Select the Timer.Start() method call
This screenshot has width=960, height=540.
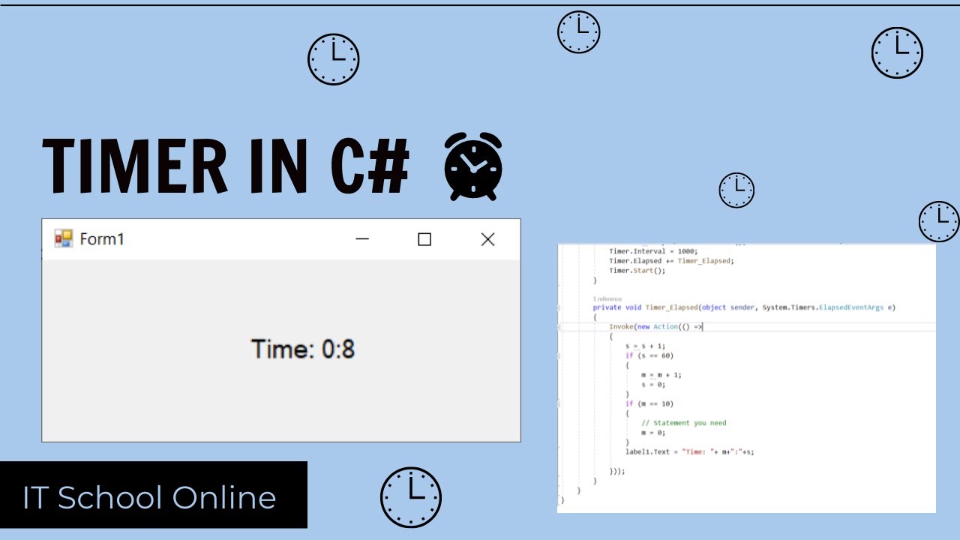point(637,270)
